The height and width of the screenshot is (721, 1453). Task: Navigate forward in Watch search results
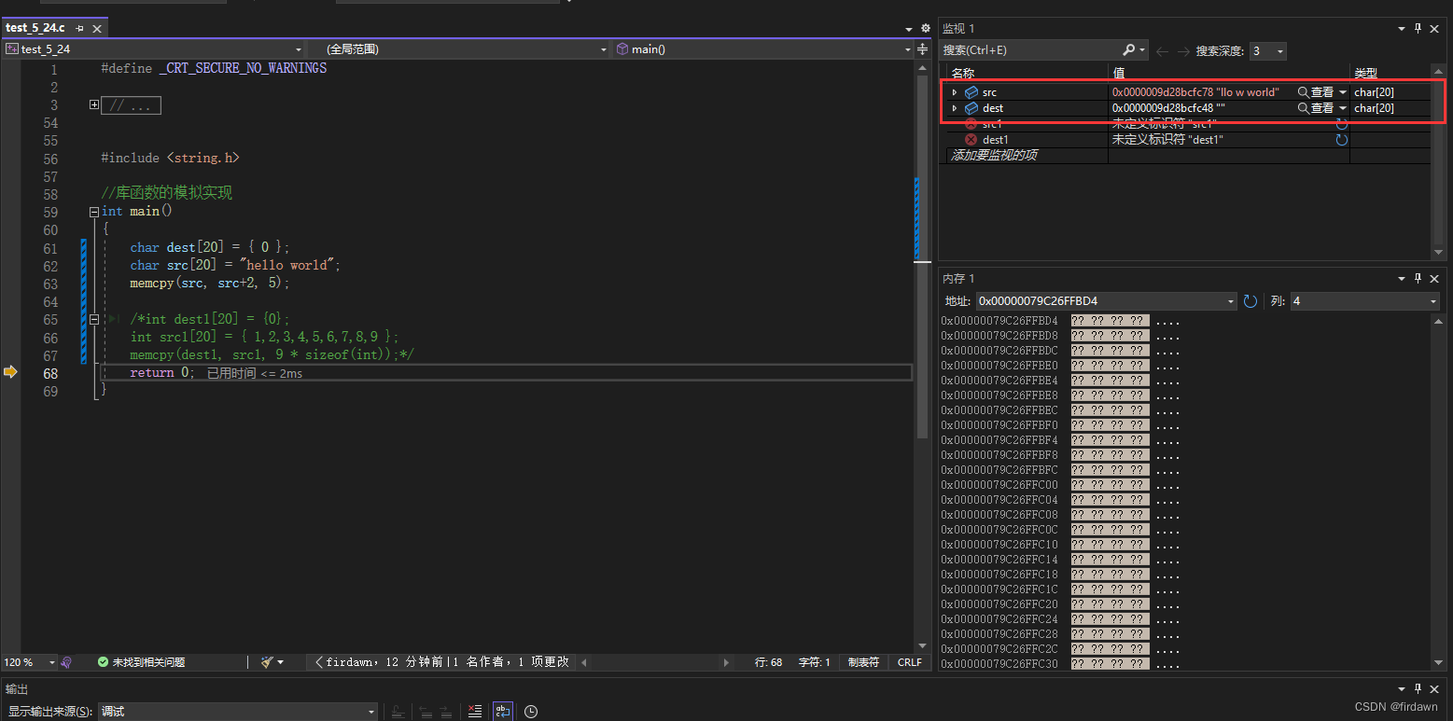point(1183,51)
